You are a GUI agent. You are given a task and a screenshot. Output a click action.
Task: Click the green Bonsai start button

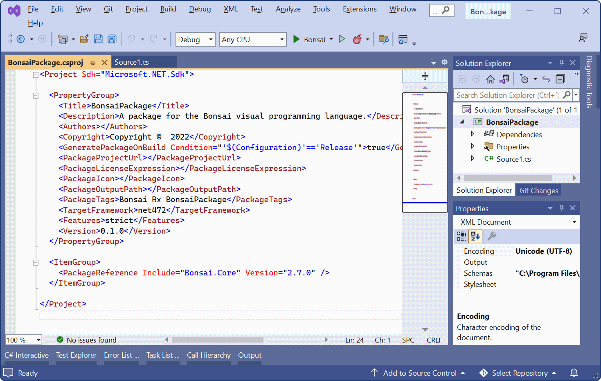309,39
